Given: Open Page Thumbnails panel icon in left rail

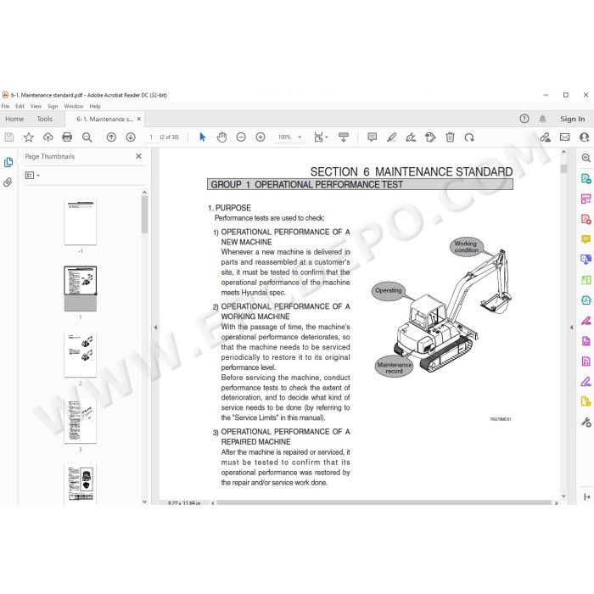Looking at the screenshot, I should [8, 163].
